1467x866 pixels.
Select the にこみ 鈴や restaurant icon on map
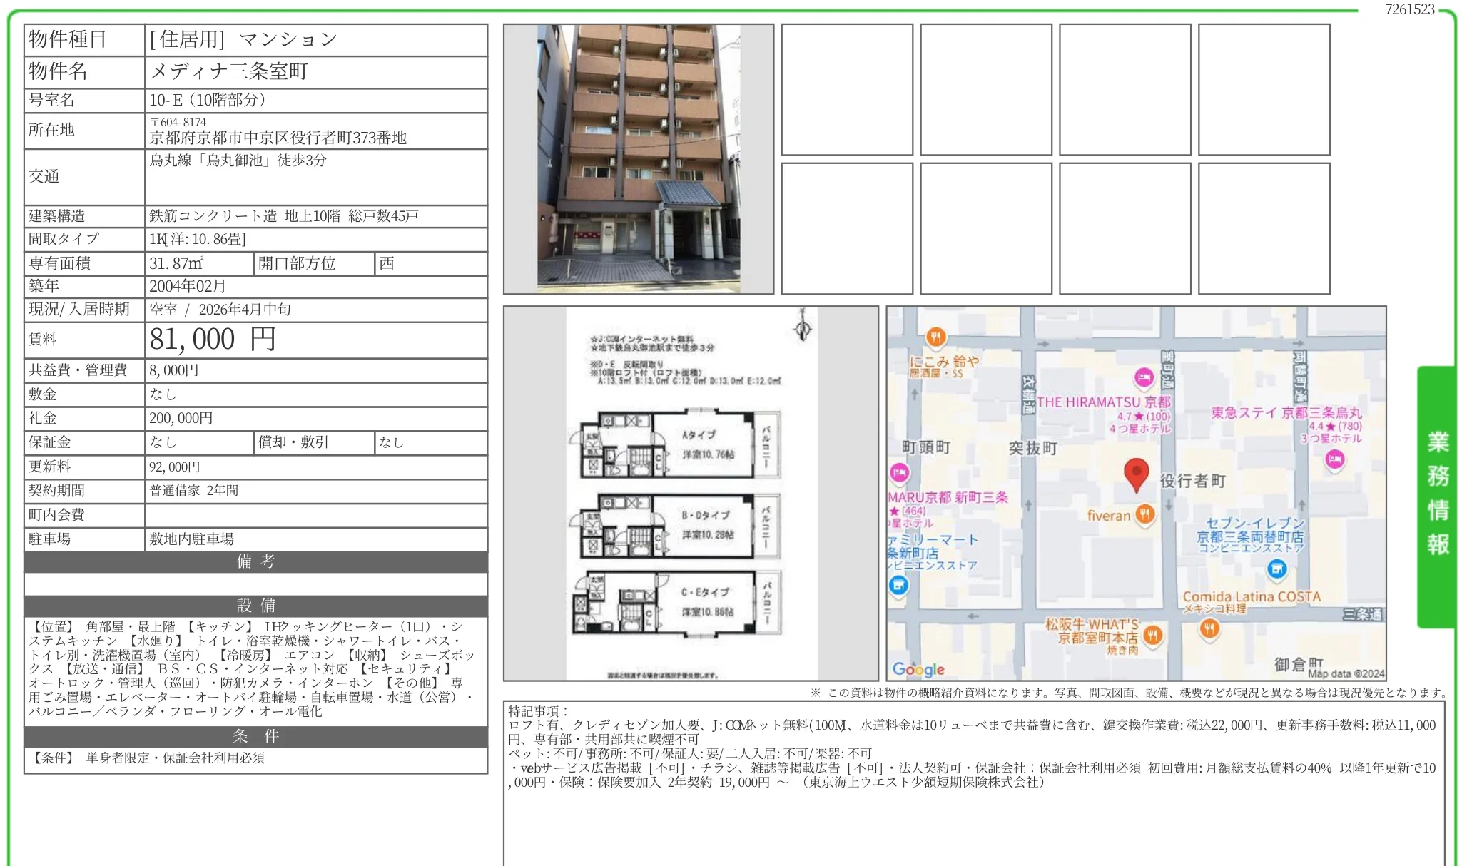point(936,338)
